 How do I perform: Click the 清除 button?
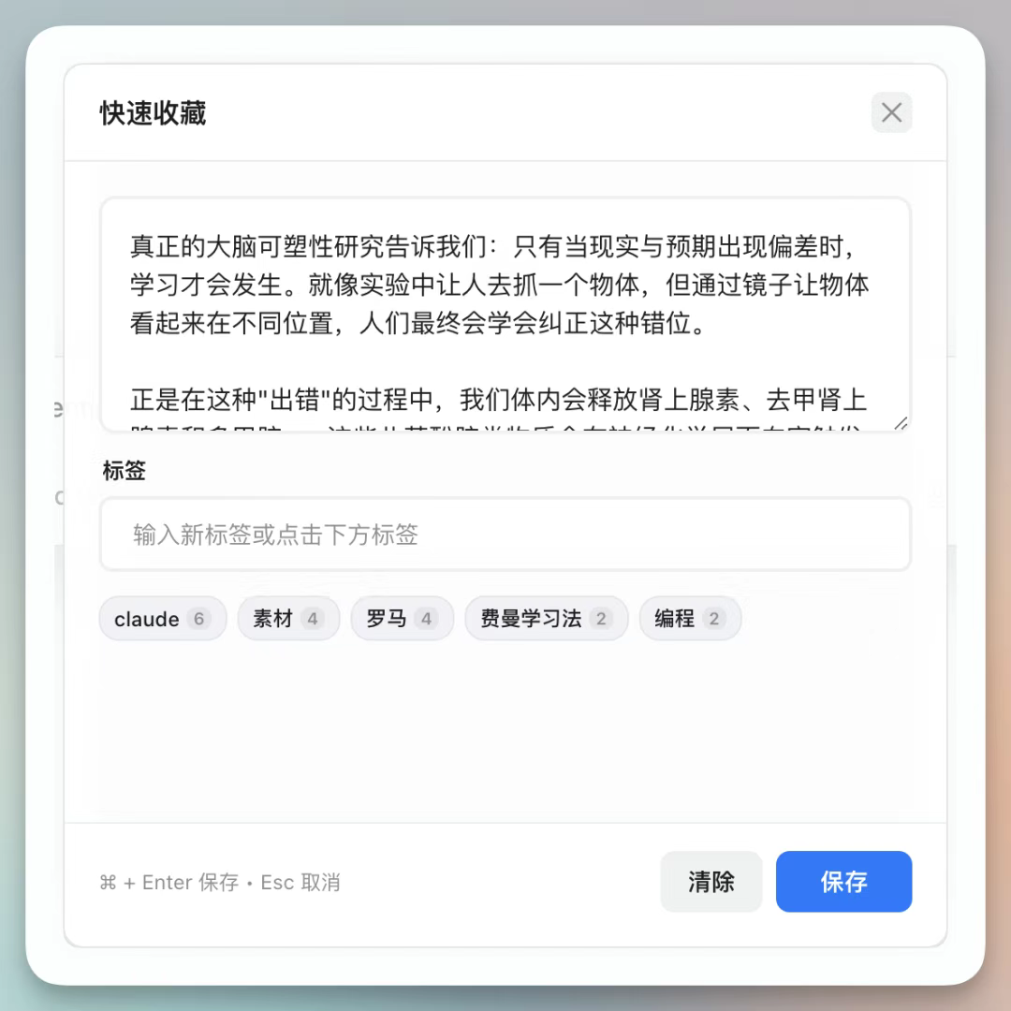[x=711, y=882]
